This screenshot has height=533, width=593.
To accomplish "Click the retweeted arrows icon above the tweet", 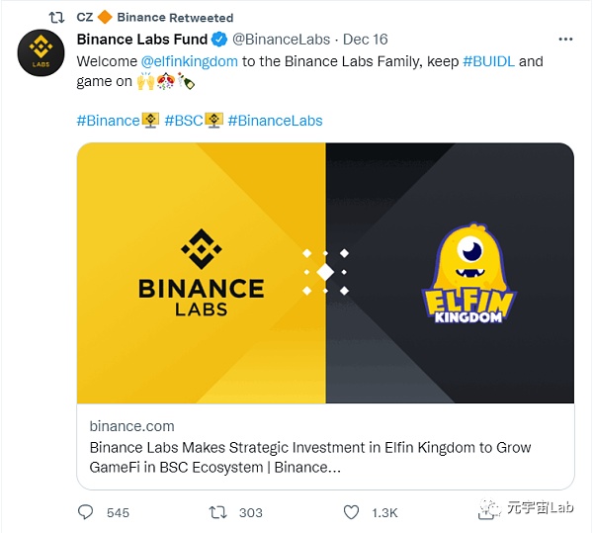I will (56, 17).
